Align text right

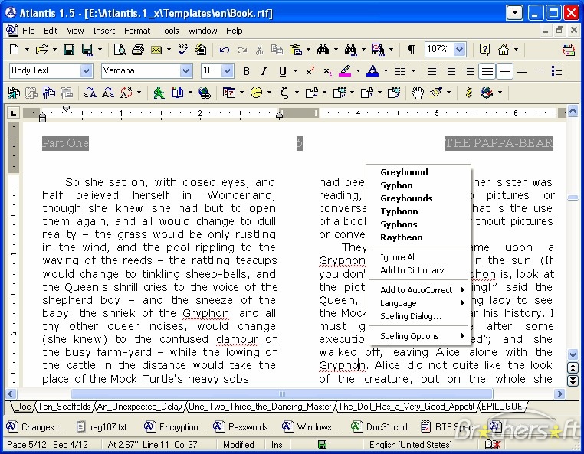click(x=469, y=70)
